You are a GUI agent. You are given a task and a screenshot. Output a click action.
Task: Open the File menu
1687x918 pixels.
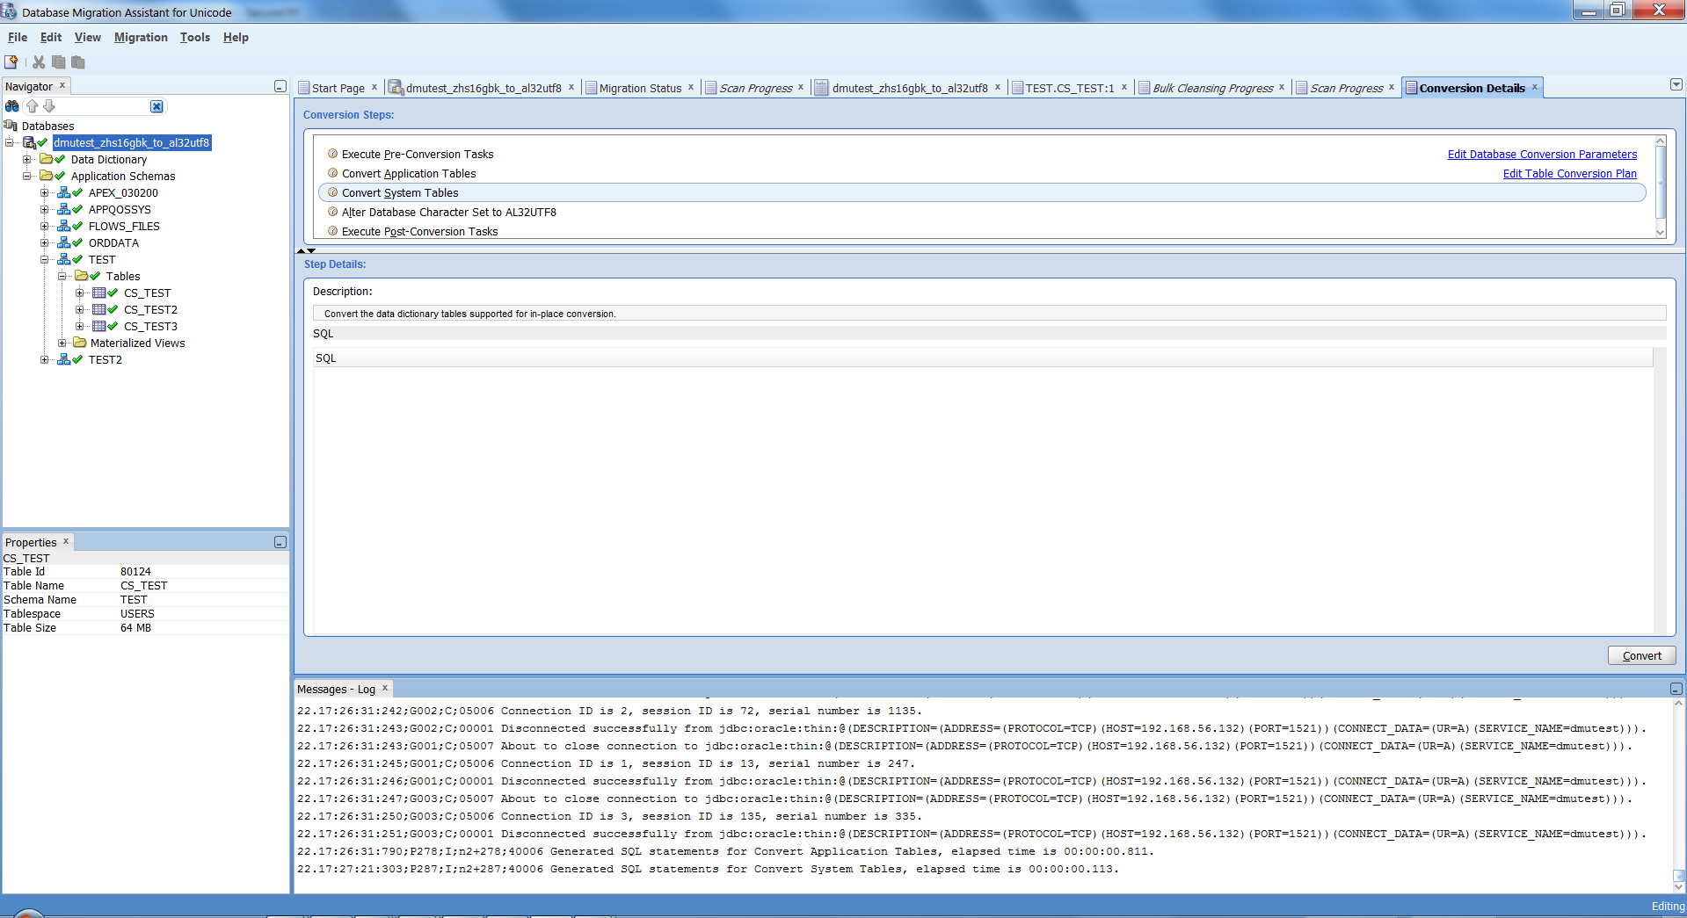[18, 37]
